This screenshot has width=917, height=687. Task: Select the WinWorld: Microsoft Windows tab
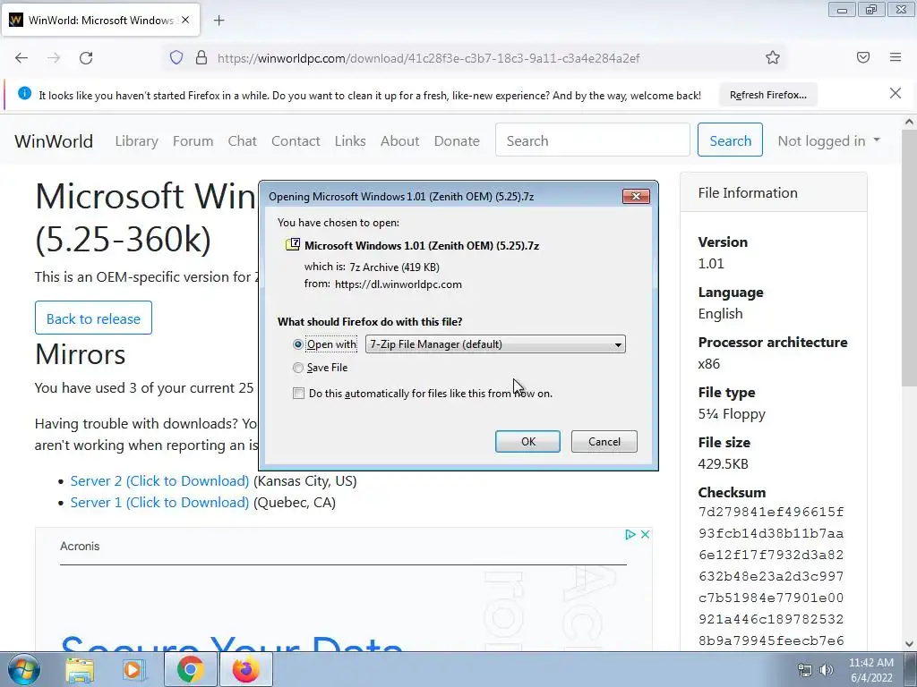tap(100, 21)
